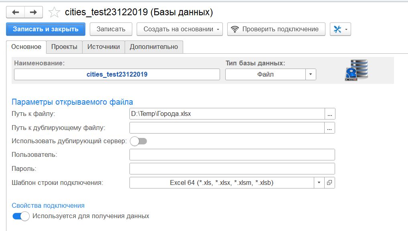Open the connection string template record icon
The width and height of the screenshot is (408, 231).
329,182
